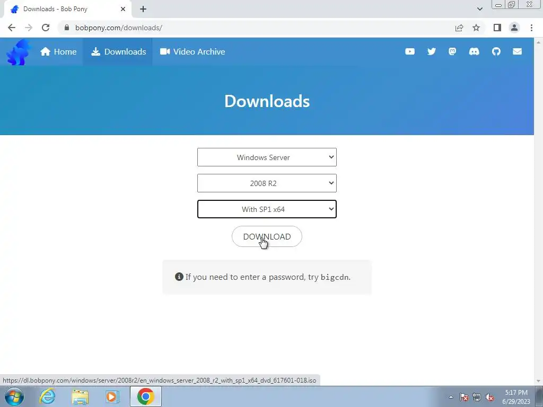
Task: Open the Twitter social icon
Action: [x=431, y=51]
